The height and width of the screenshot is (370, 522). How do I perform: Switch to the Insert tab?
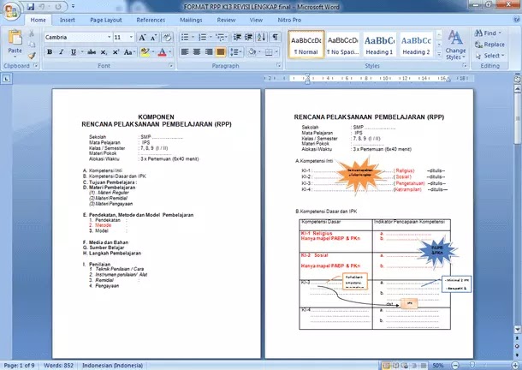tap(68, 20)
